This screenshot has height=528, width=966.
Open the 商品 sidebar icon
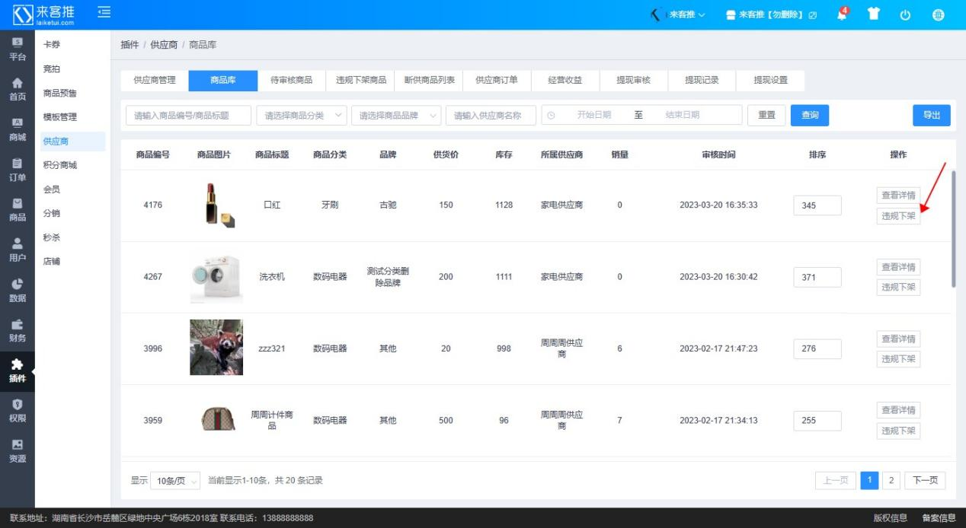tap(18, 211)
